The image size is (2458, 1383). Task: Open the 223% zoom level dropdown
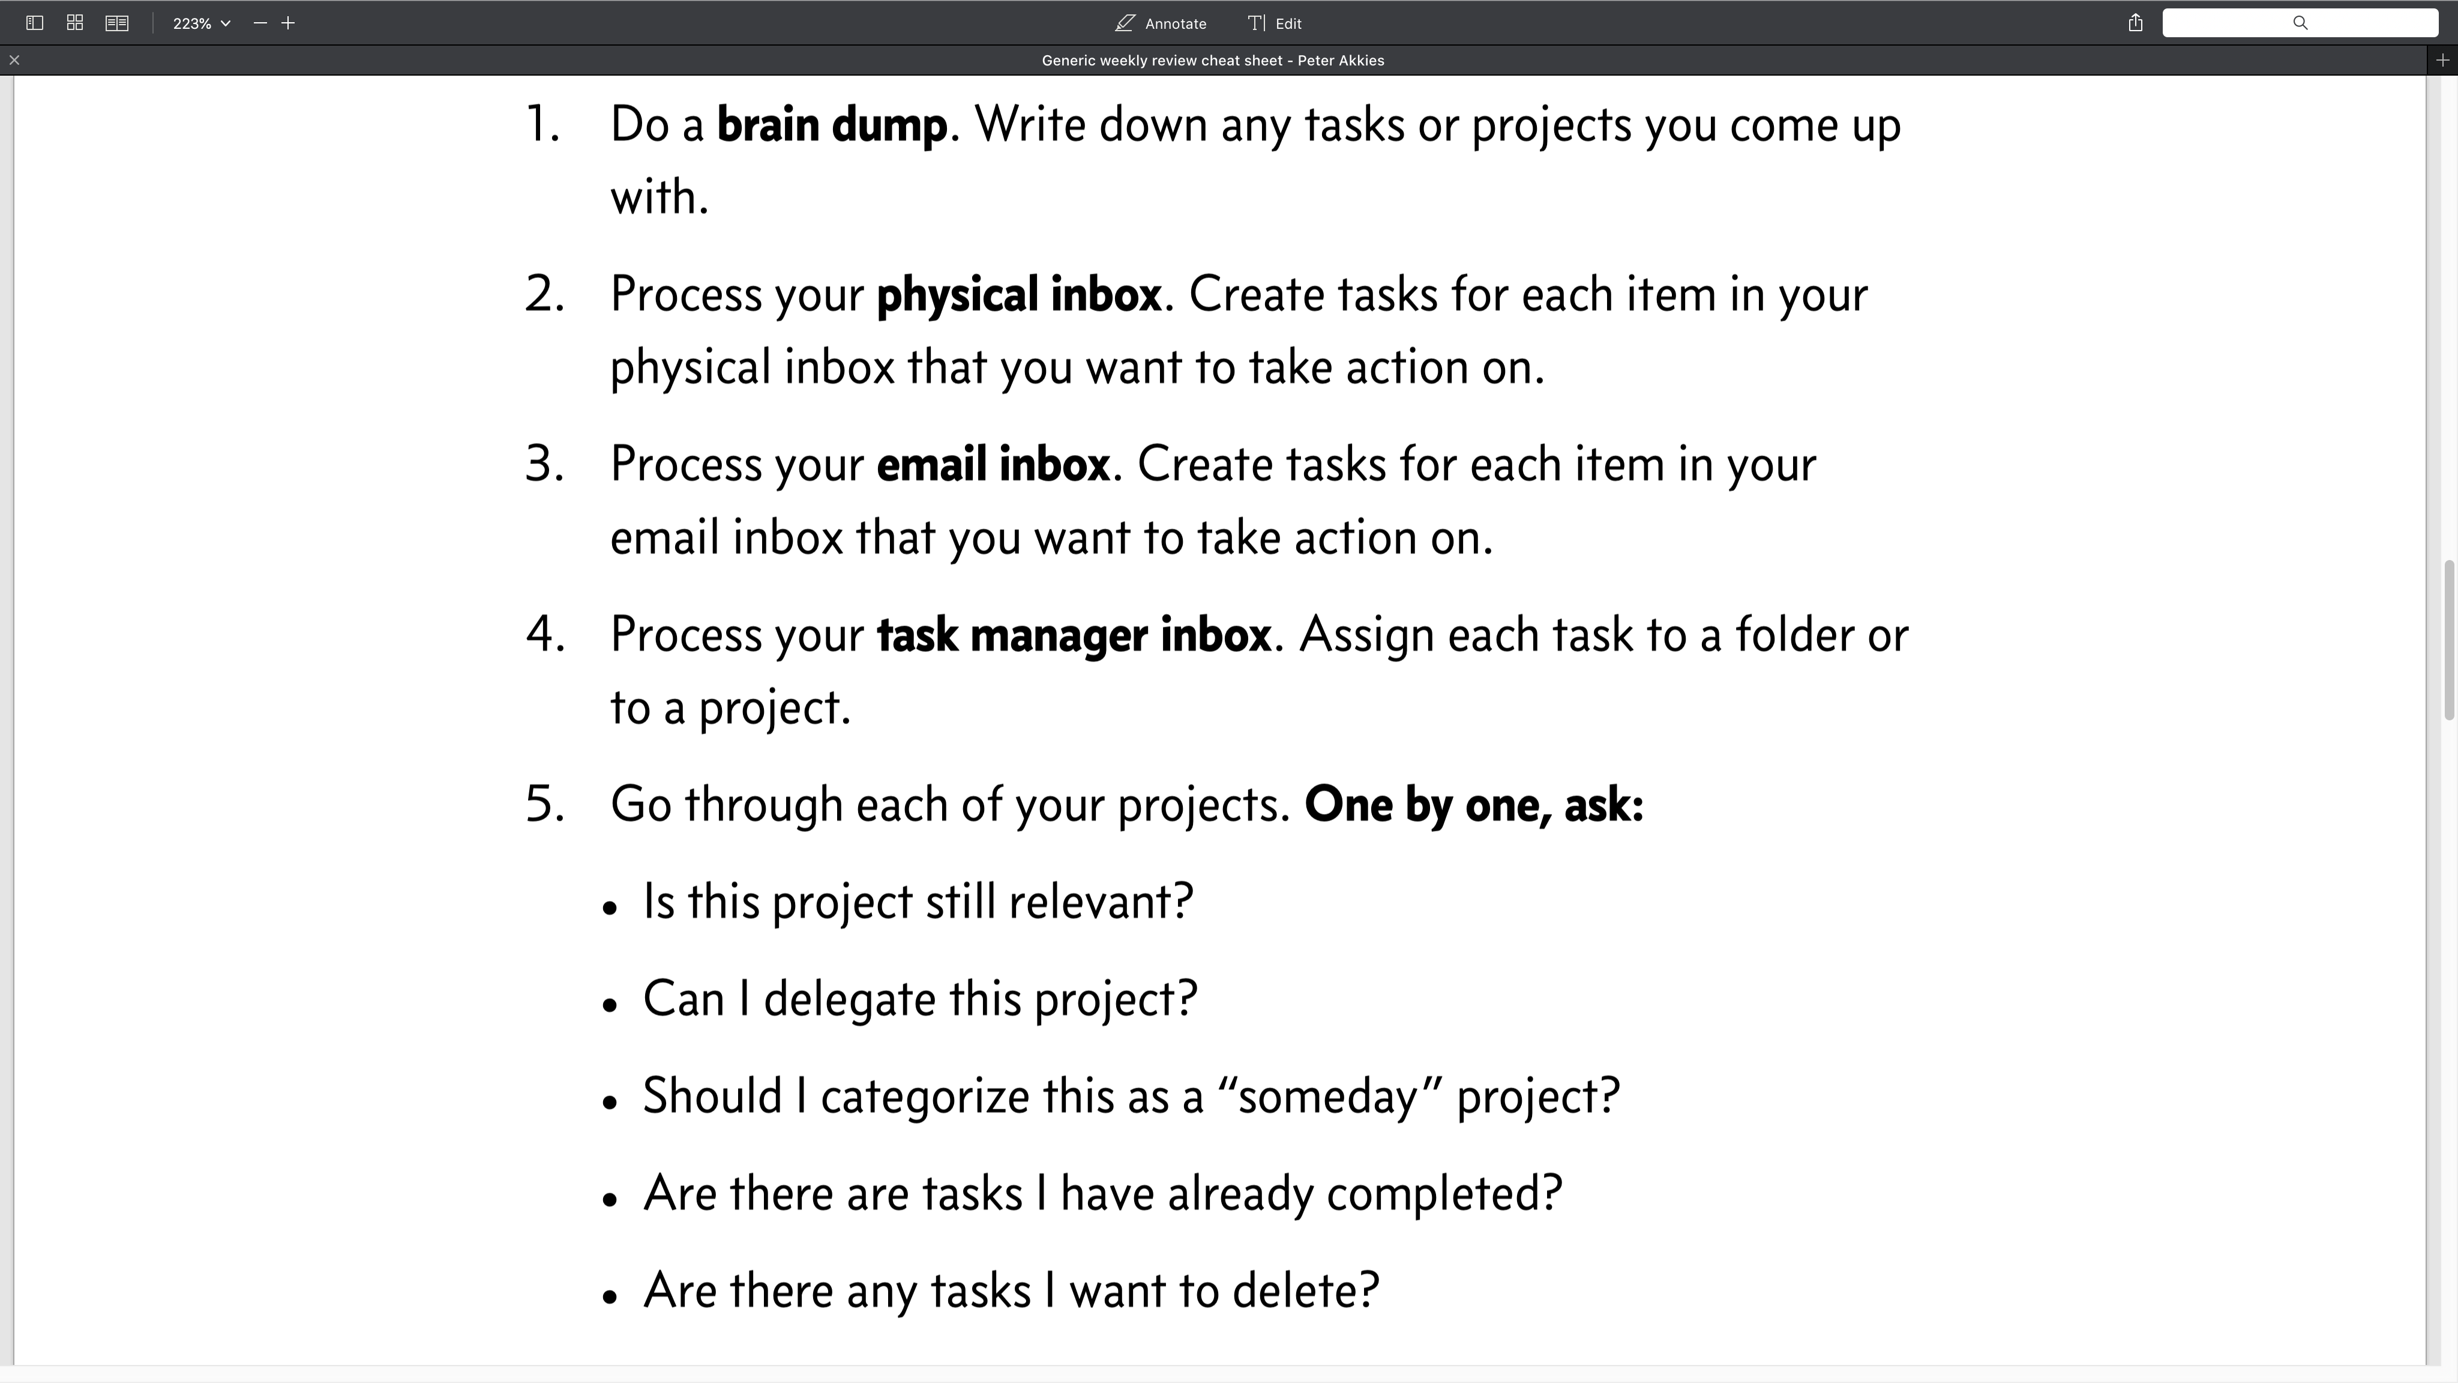(x=202, y=23)
